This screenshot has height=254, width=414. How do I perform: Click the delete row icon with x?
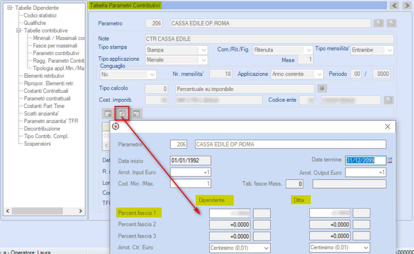click(136, 114)
